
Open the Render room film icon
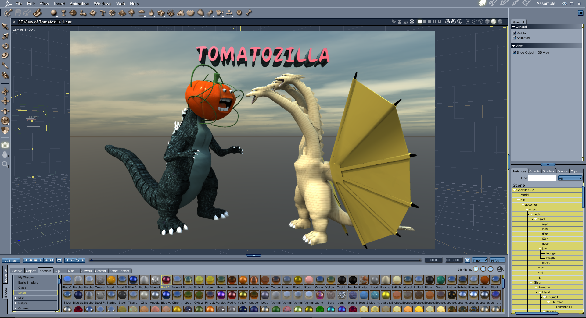click(x=527, y=3)
